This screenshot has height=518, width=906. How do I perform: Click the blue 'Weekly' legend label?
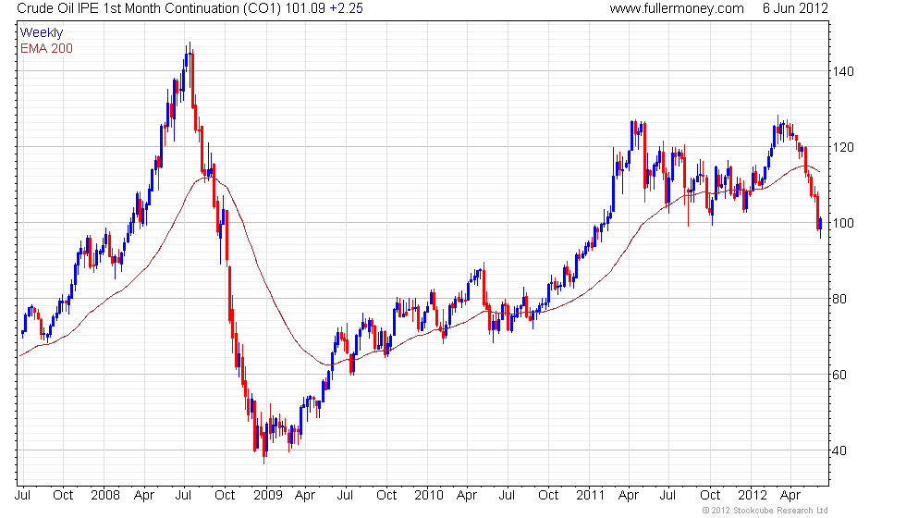[x=41, y=33]
